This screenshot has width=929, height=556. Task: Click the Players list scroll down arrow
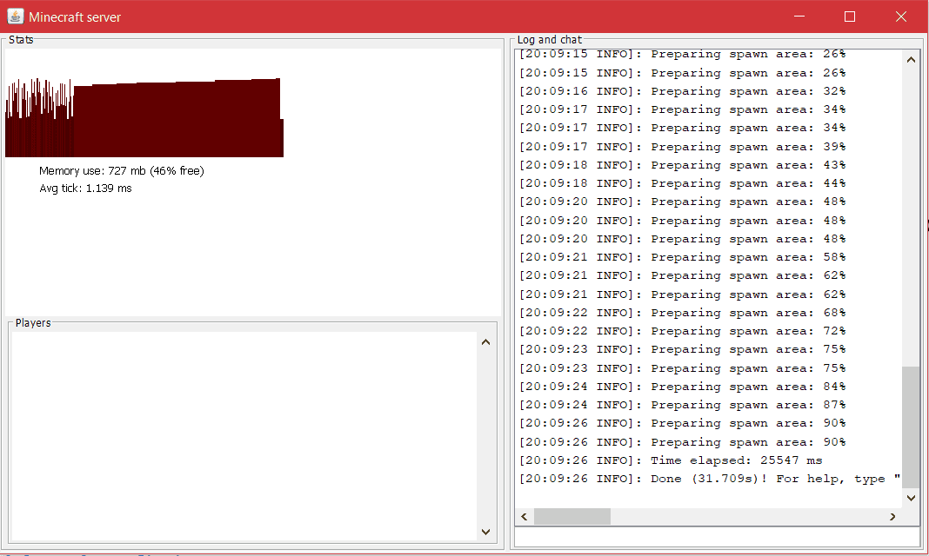tap(485, 532)
